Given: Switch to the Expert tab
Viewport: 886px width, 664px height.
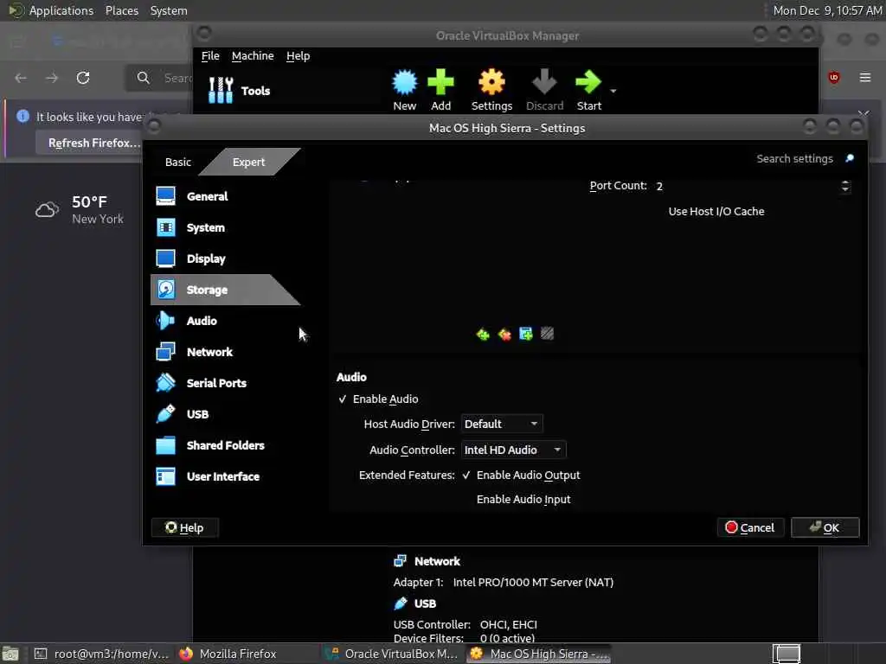Looking at the screenshot, I should pos(248,162).
